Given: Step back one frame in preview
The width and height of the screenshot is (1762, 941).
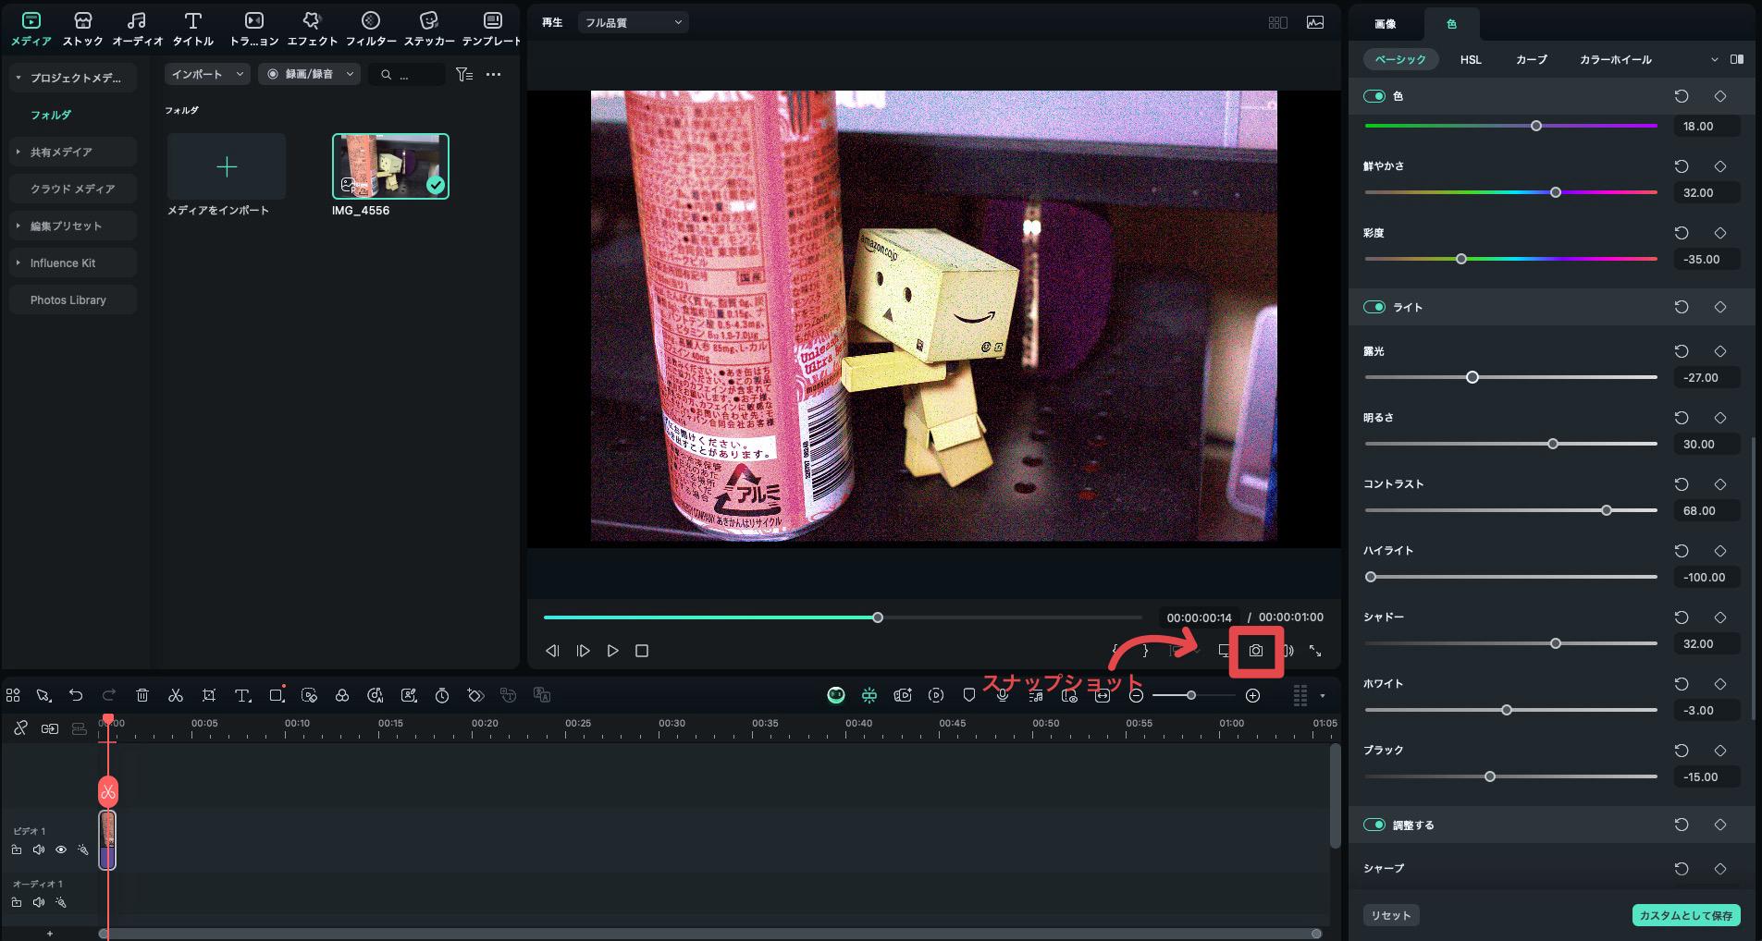Looking at the screenshot, I should click(x=552, y=651).
